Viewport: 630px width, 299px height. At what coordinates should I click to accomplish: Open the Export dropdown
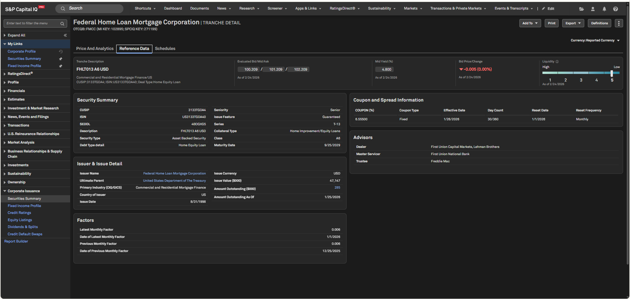(573, 23)
